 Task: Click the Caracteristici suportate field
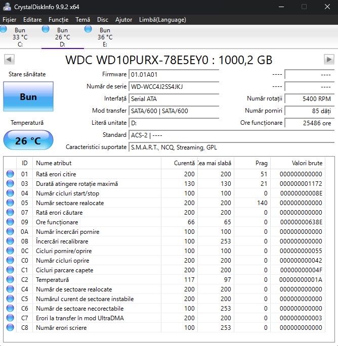point(232,147)
